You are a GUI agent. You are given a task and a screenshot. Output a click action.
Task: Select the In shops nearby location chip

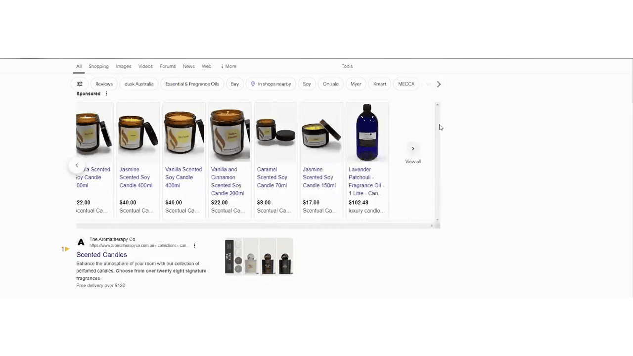tap(271, 84)
